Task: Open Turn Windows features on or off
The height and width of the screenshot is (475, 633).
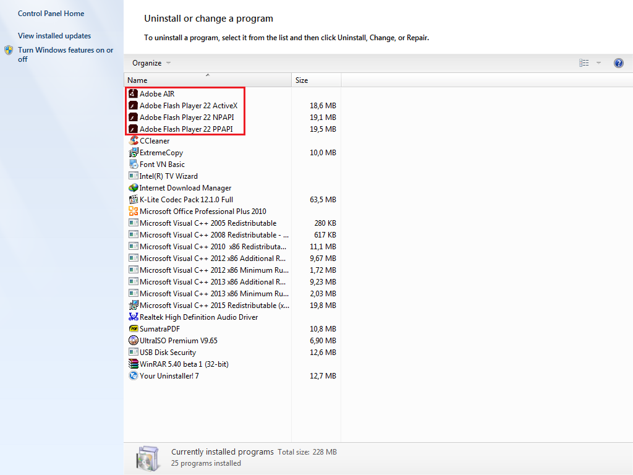Action: (66, 54)
